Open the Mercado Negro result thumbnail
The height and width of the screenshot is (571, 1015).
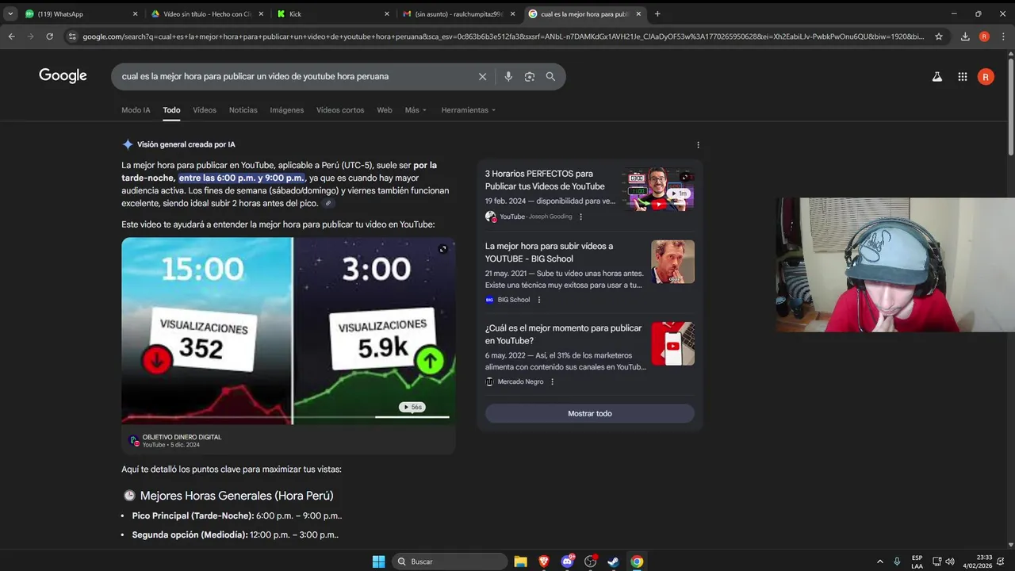pyautogui.click(x=672, y=343)
